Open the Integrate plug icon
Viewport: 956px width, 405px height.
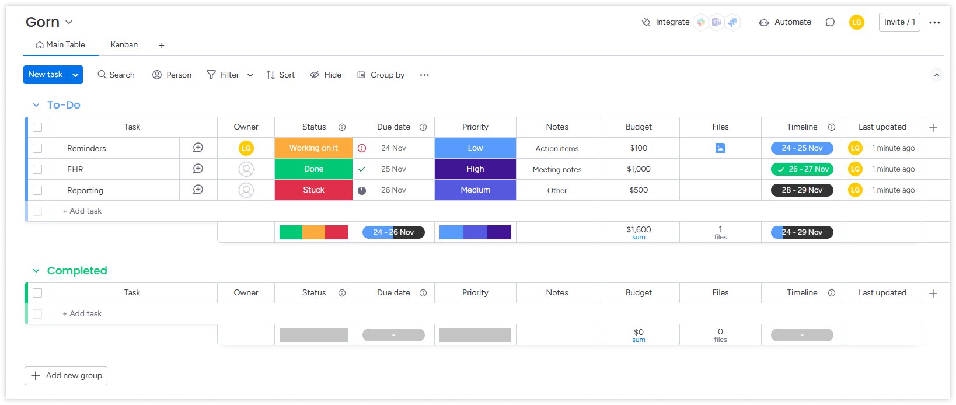click(x=646, y=22)
